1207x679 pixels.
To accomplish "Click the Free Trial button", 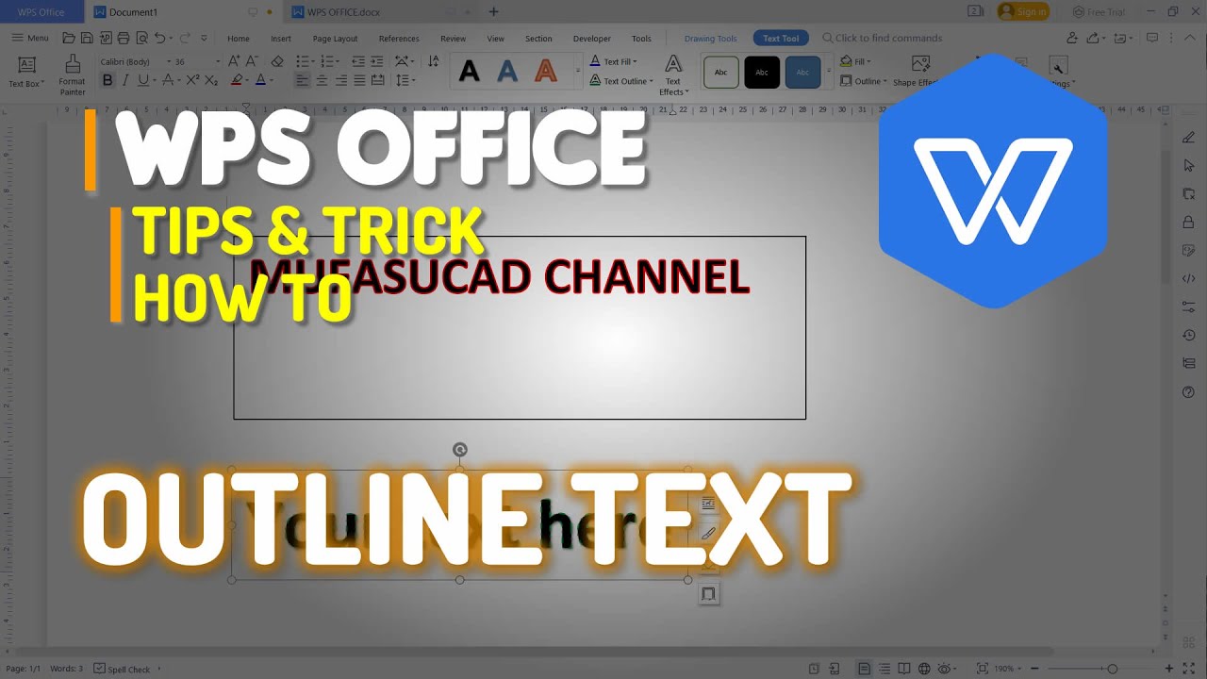I will [x=1099, y=12].
